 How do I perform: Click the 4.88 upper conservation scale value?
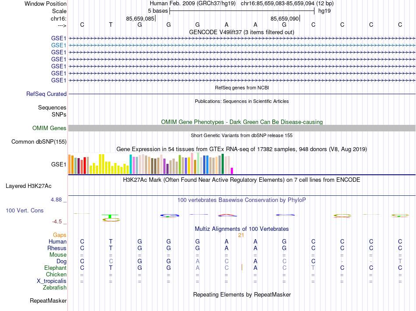[56, 200]
